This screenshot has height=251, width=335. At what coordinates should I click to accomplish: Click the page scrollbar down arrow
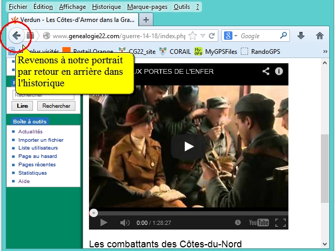click(325, 244)
